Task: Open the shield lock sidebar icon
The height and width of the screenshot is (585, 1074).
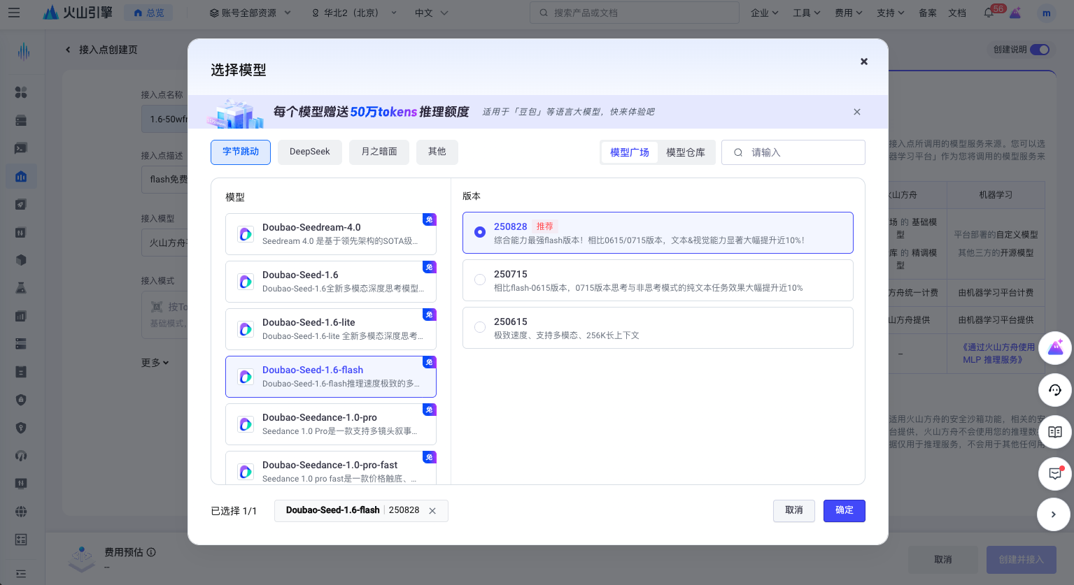Action: (21, 400)
